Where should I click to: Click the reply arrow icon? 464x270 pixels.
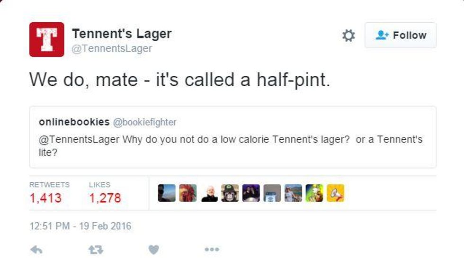(36, 250)
